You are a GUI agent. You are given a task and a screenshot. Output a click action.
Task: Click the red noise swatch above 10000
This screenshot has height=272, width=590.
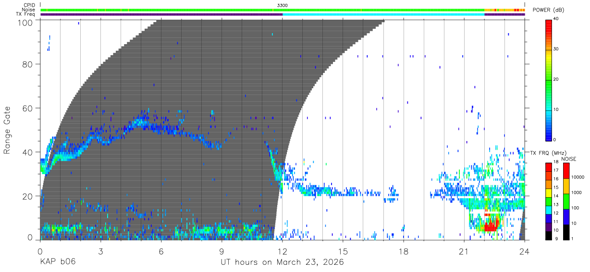pyautogui.click(x=566, y=170)
